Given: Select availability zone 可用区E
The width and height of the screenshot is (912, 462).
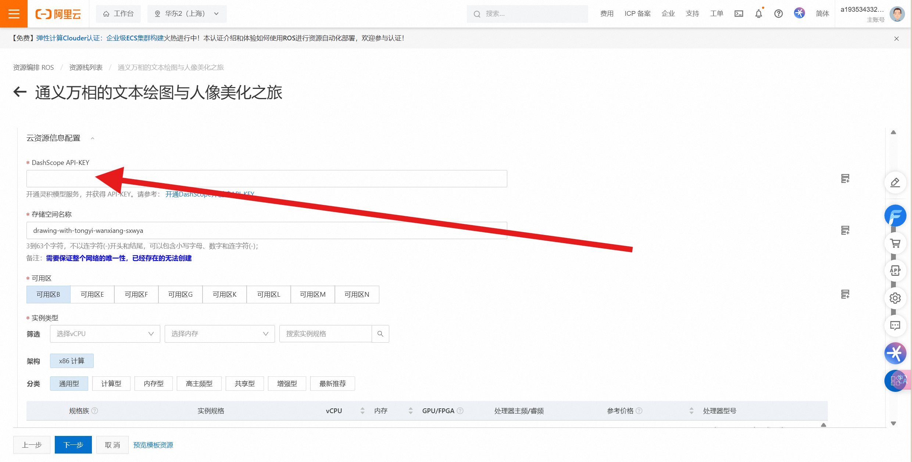Looking at the screenshot, I should (x=92, y=294).
